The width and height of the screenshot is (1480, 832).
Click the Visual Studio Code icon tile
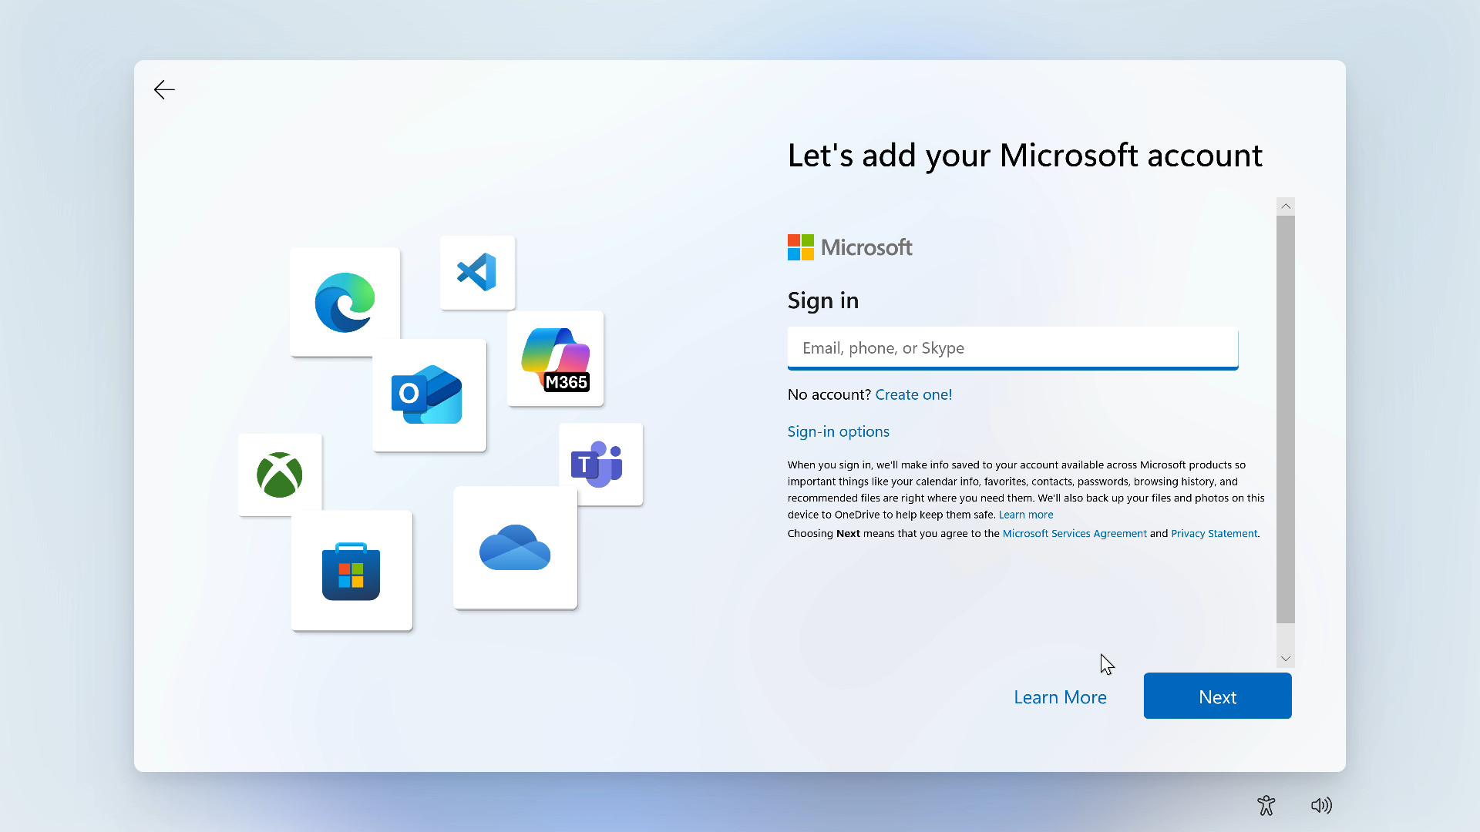point(477,273)
